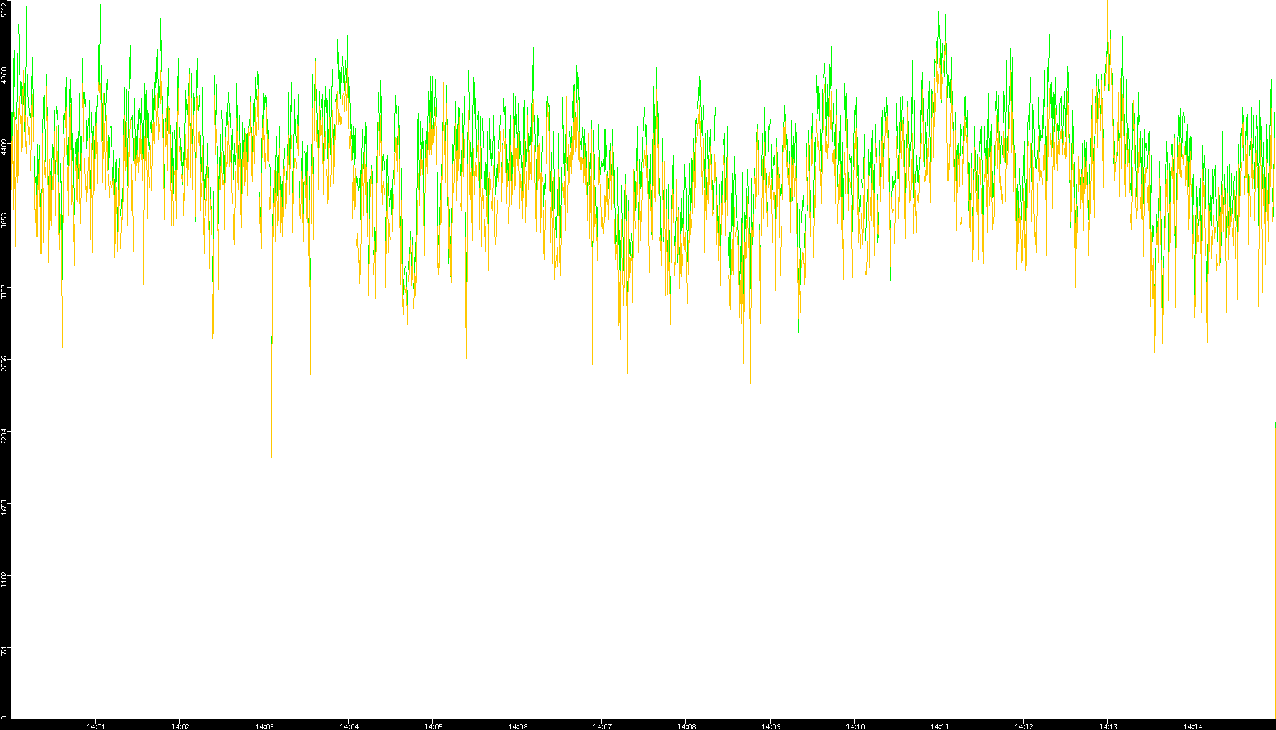The height and width of the screenshot is (730, 1276).
Task: Select the 14:02 marker on the time axis
Action: 180,726
